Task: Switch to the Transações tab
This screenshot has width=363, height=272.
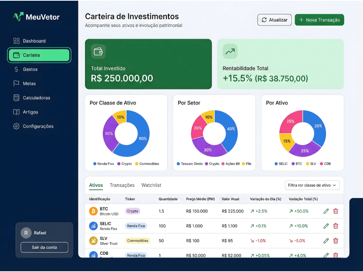Action: [122, 185]
